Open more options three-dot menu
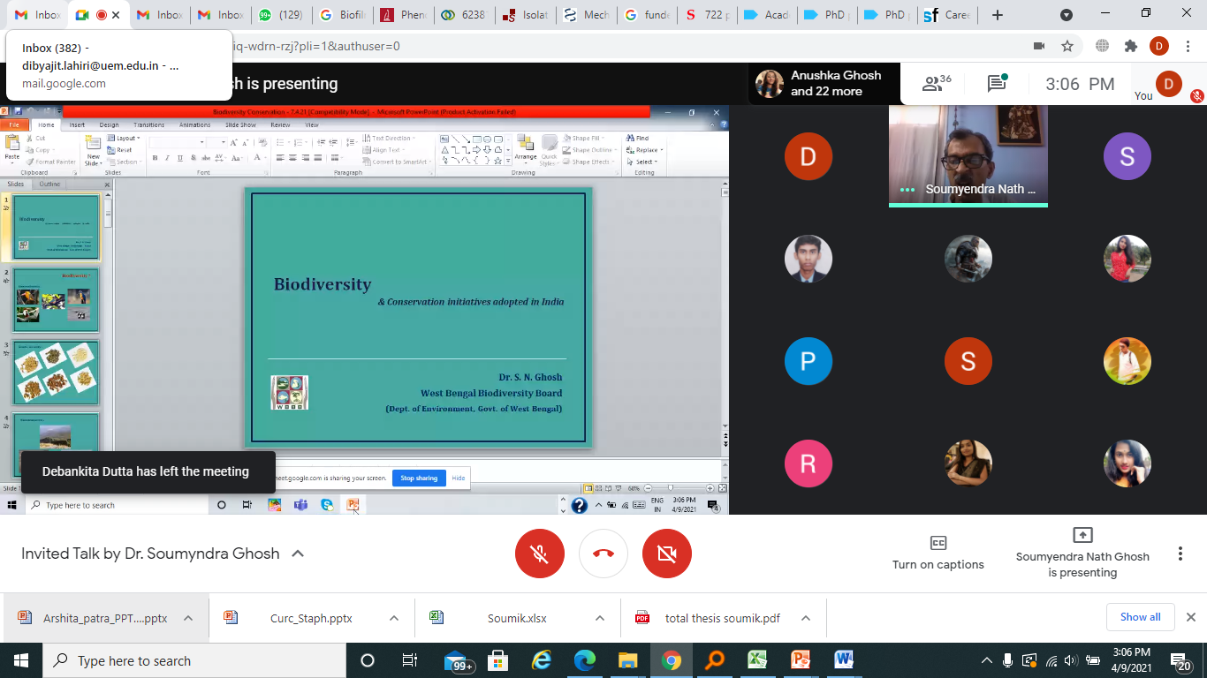Image resolution: width=1207 pixels, height=678 pixels. [x=1180, y=554]
